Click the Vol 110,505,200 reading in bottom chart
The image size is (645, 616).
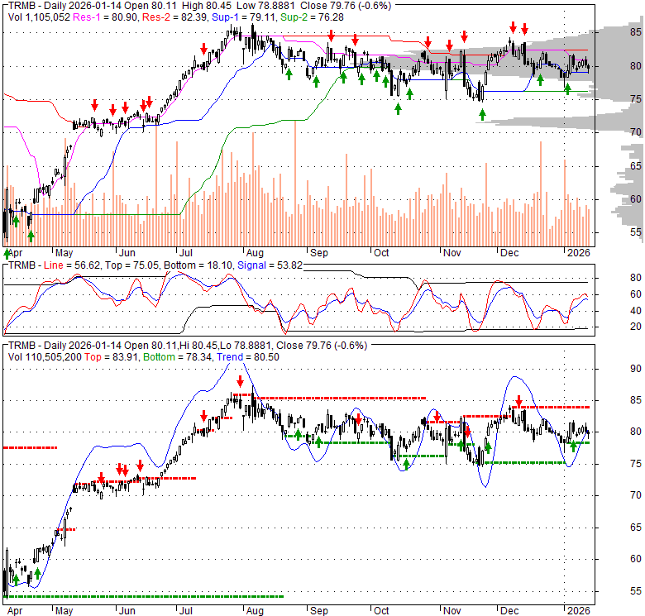(x=45, y=357)
